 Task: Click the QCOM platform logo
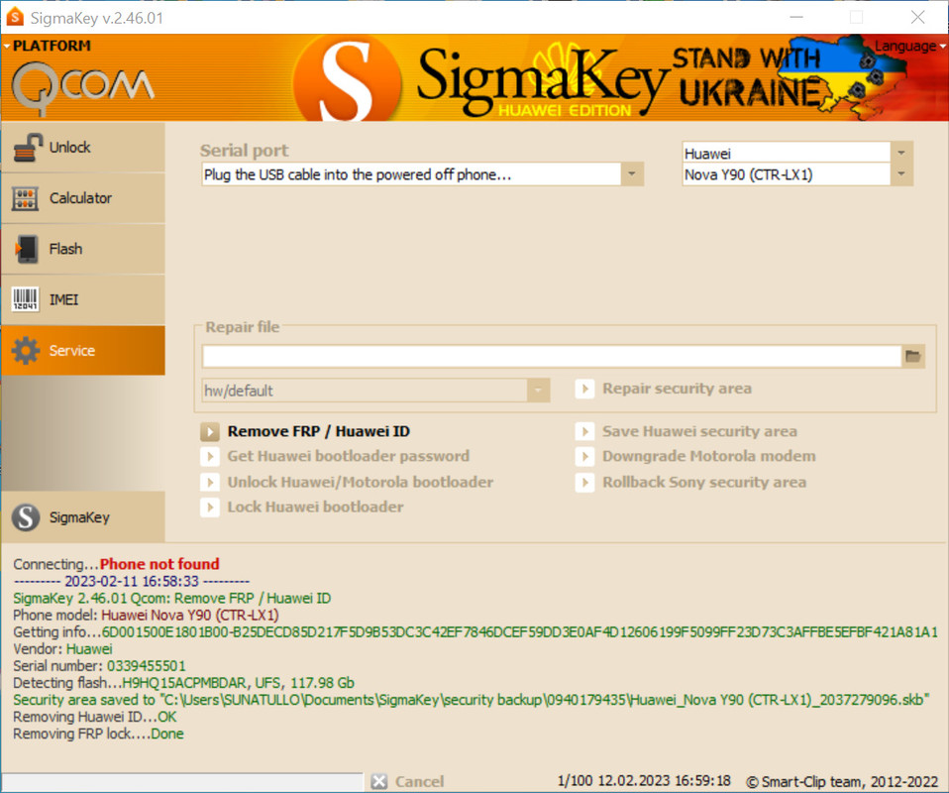[x=83, y=88]
